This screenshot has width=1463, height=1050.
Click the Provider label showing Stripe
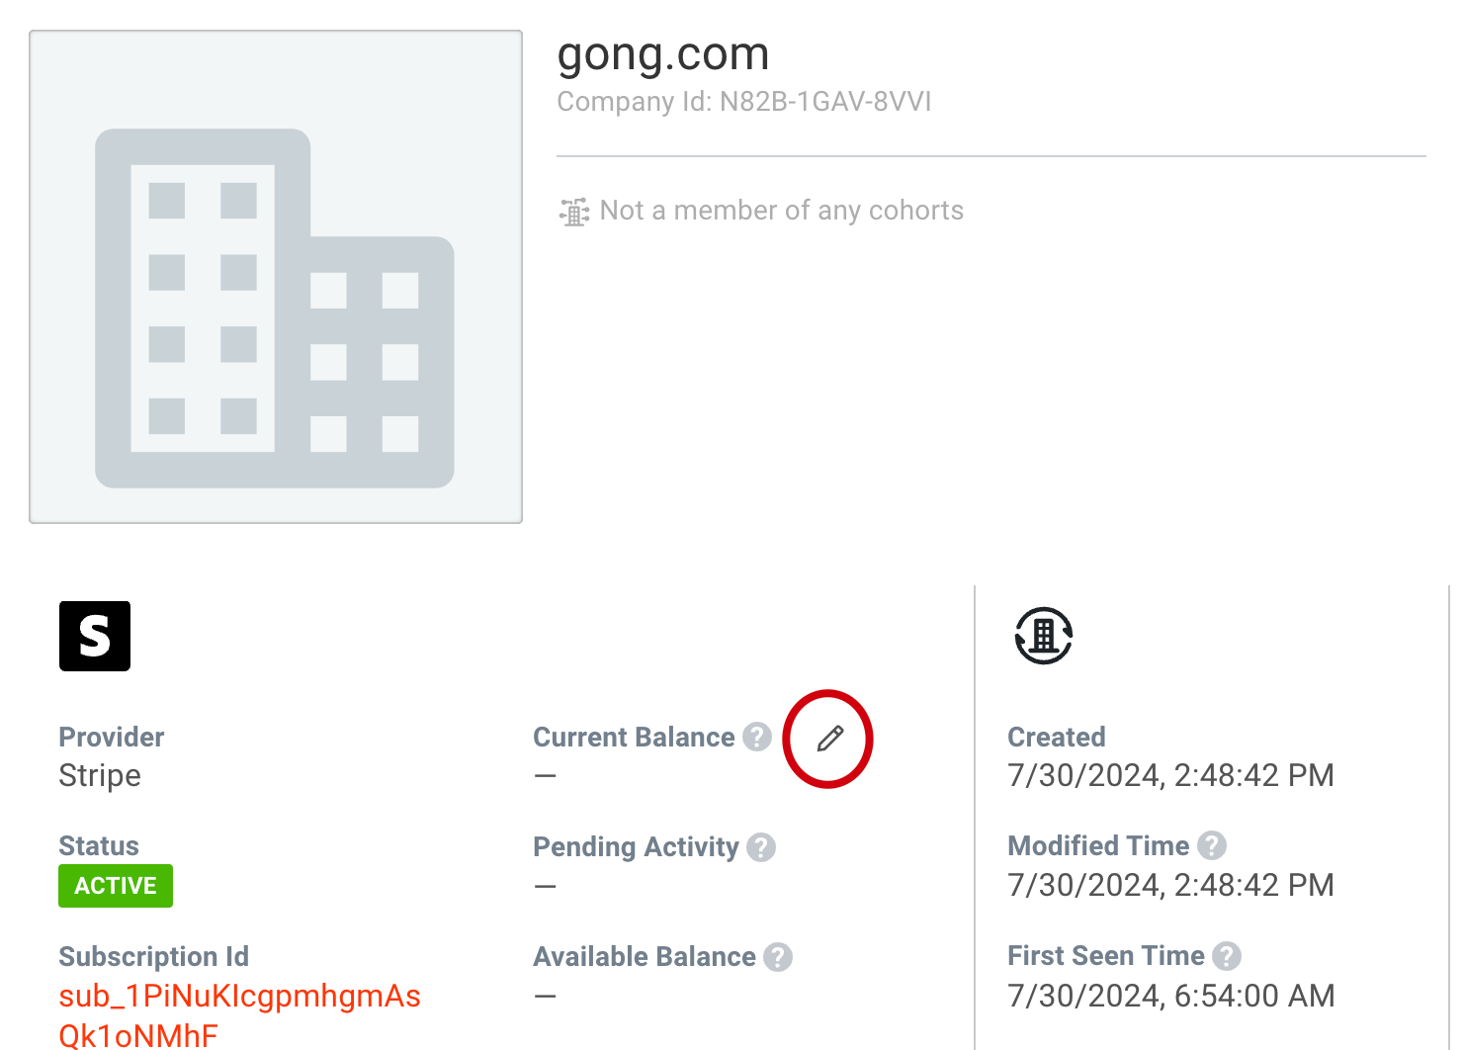point(111,737)
